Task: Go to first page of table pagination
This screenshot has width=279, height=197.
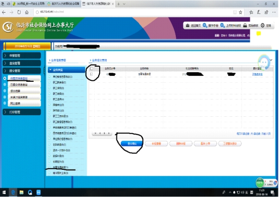Action: coord(95,133)
